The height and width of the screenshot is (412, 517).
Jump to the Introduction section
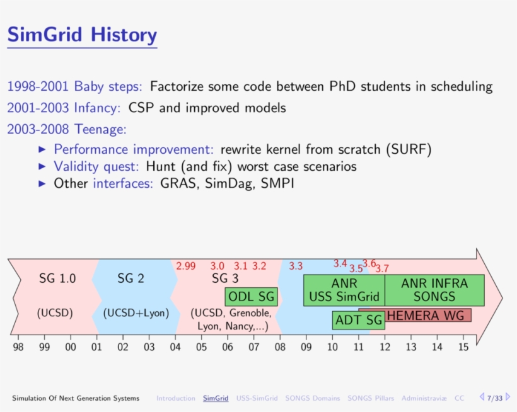coord(176,398)
